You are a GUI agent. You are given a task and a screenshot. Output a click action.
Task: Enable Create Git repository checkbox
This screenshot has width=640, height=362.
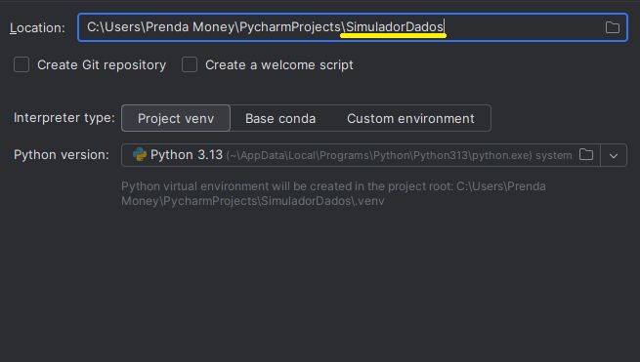21,64
